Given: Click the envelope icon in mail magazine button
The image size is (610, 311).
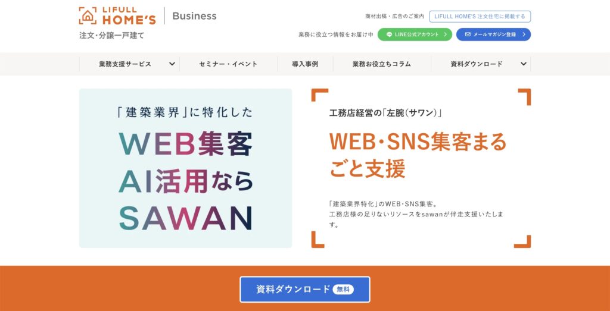Looking at the screenshot, I should (468, 34).
